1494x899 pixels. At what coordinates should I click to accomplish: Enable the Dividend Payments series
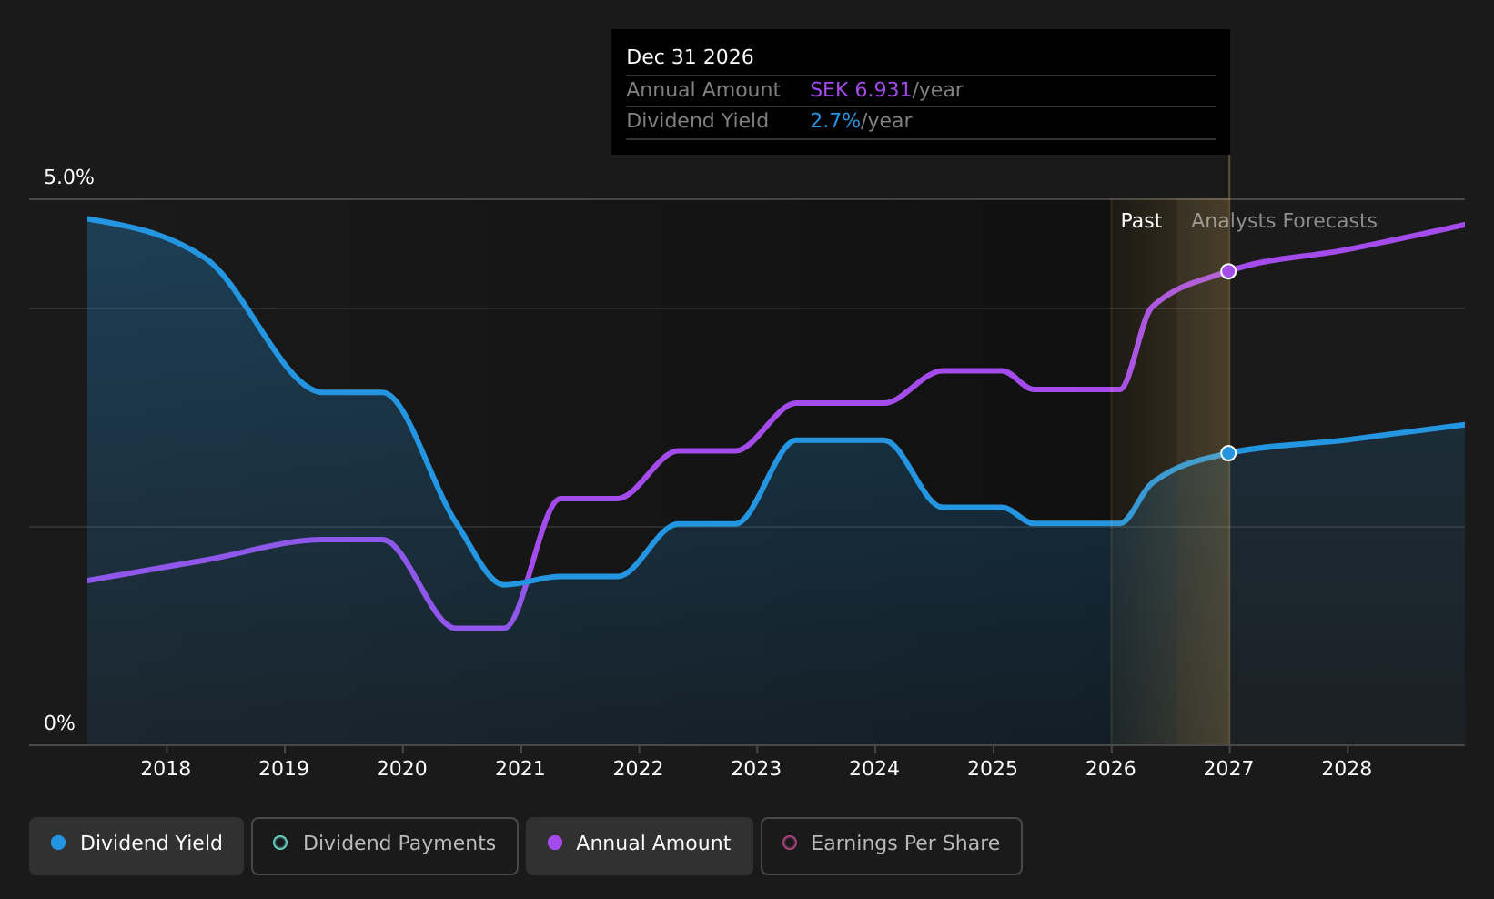pos(385,845)
